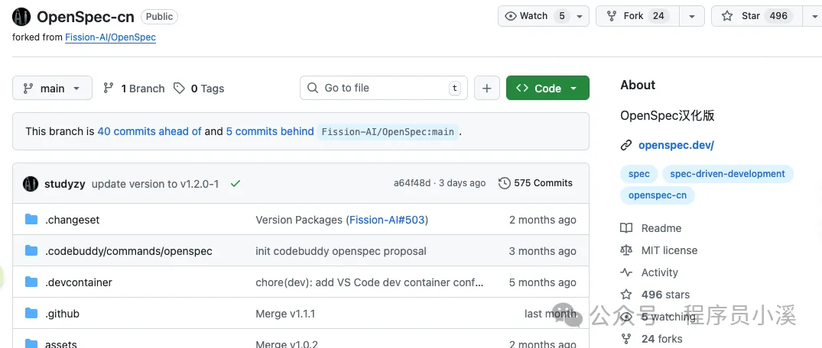Click the MIT license scale icon
Viewport: 822px width, 348px height.
[626, 250]
